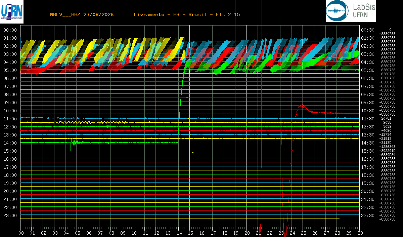
Task: Click the 07:00 hour label
Action: click(10, 86)
